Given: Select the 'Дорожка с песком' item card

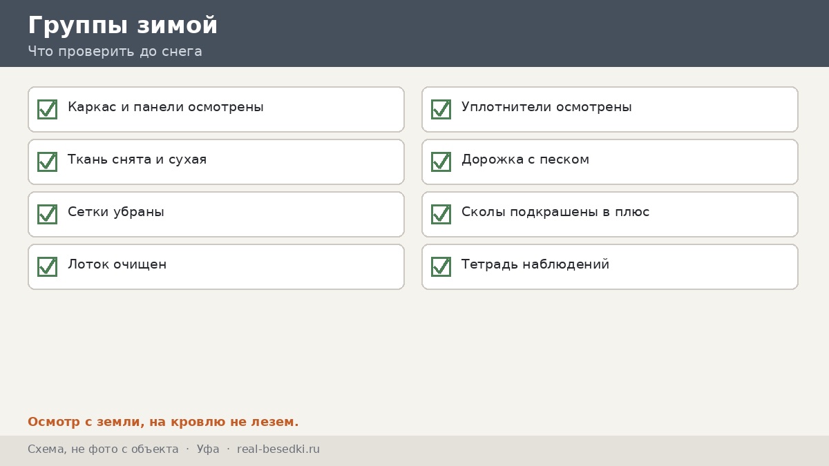Looking at the screenshot, I should click(610, 162).
